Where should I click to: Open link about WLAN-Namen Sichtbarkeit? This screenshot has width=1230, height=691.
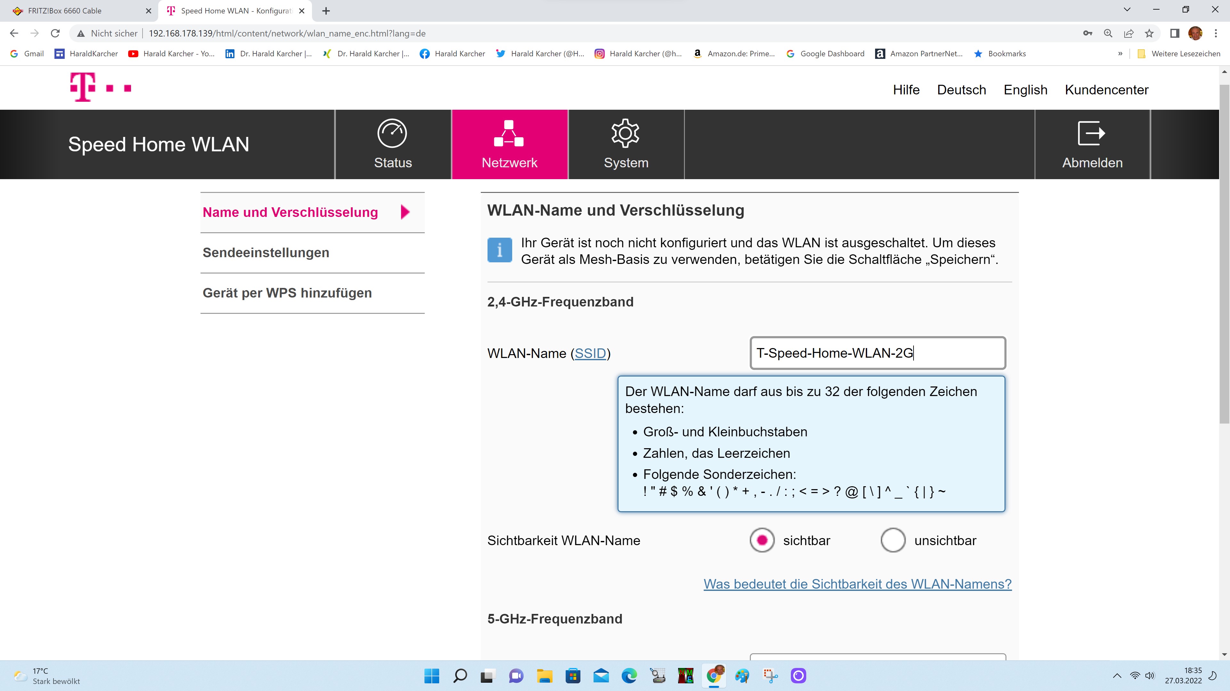click(x=857, y=584)
